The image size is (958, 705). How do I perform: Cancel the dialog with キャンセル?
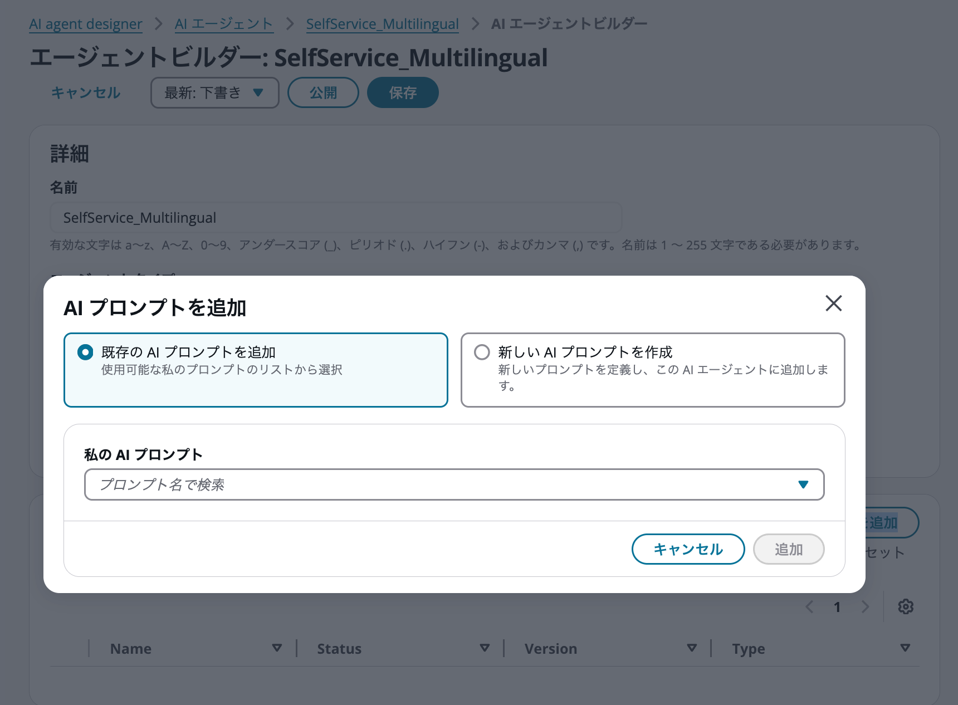point(688,549)
